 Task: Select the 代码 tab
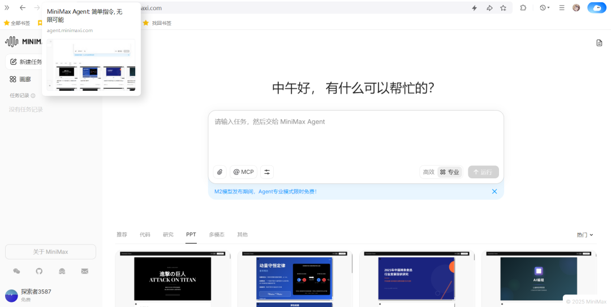pyautogui.click(x=145, y=234)
